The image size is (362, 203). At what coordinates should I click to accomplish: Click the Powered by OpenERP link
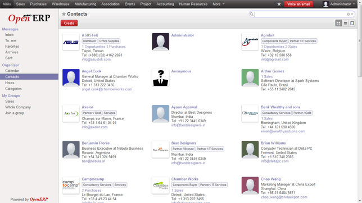(x=29, y=199)
